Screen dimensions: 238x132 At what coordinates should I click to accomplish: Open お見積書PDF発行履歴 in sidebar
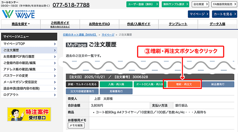point(29,57)
